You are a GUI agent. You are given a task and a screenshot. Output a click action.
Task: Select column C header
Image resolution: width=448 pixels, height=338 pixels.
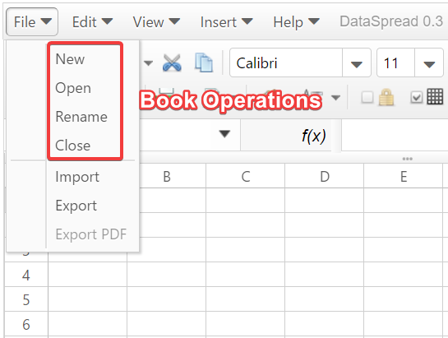(246, 176)
